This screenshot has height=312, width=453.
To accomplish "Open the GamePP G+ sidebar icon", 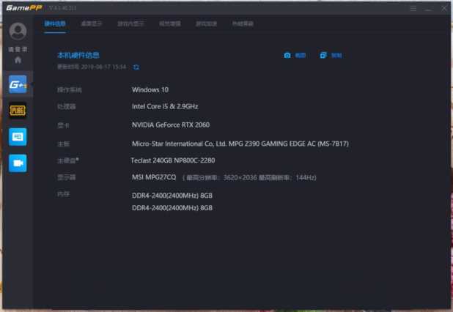I will coord(18,83).
